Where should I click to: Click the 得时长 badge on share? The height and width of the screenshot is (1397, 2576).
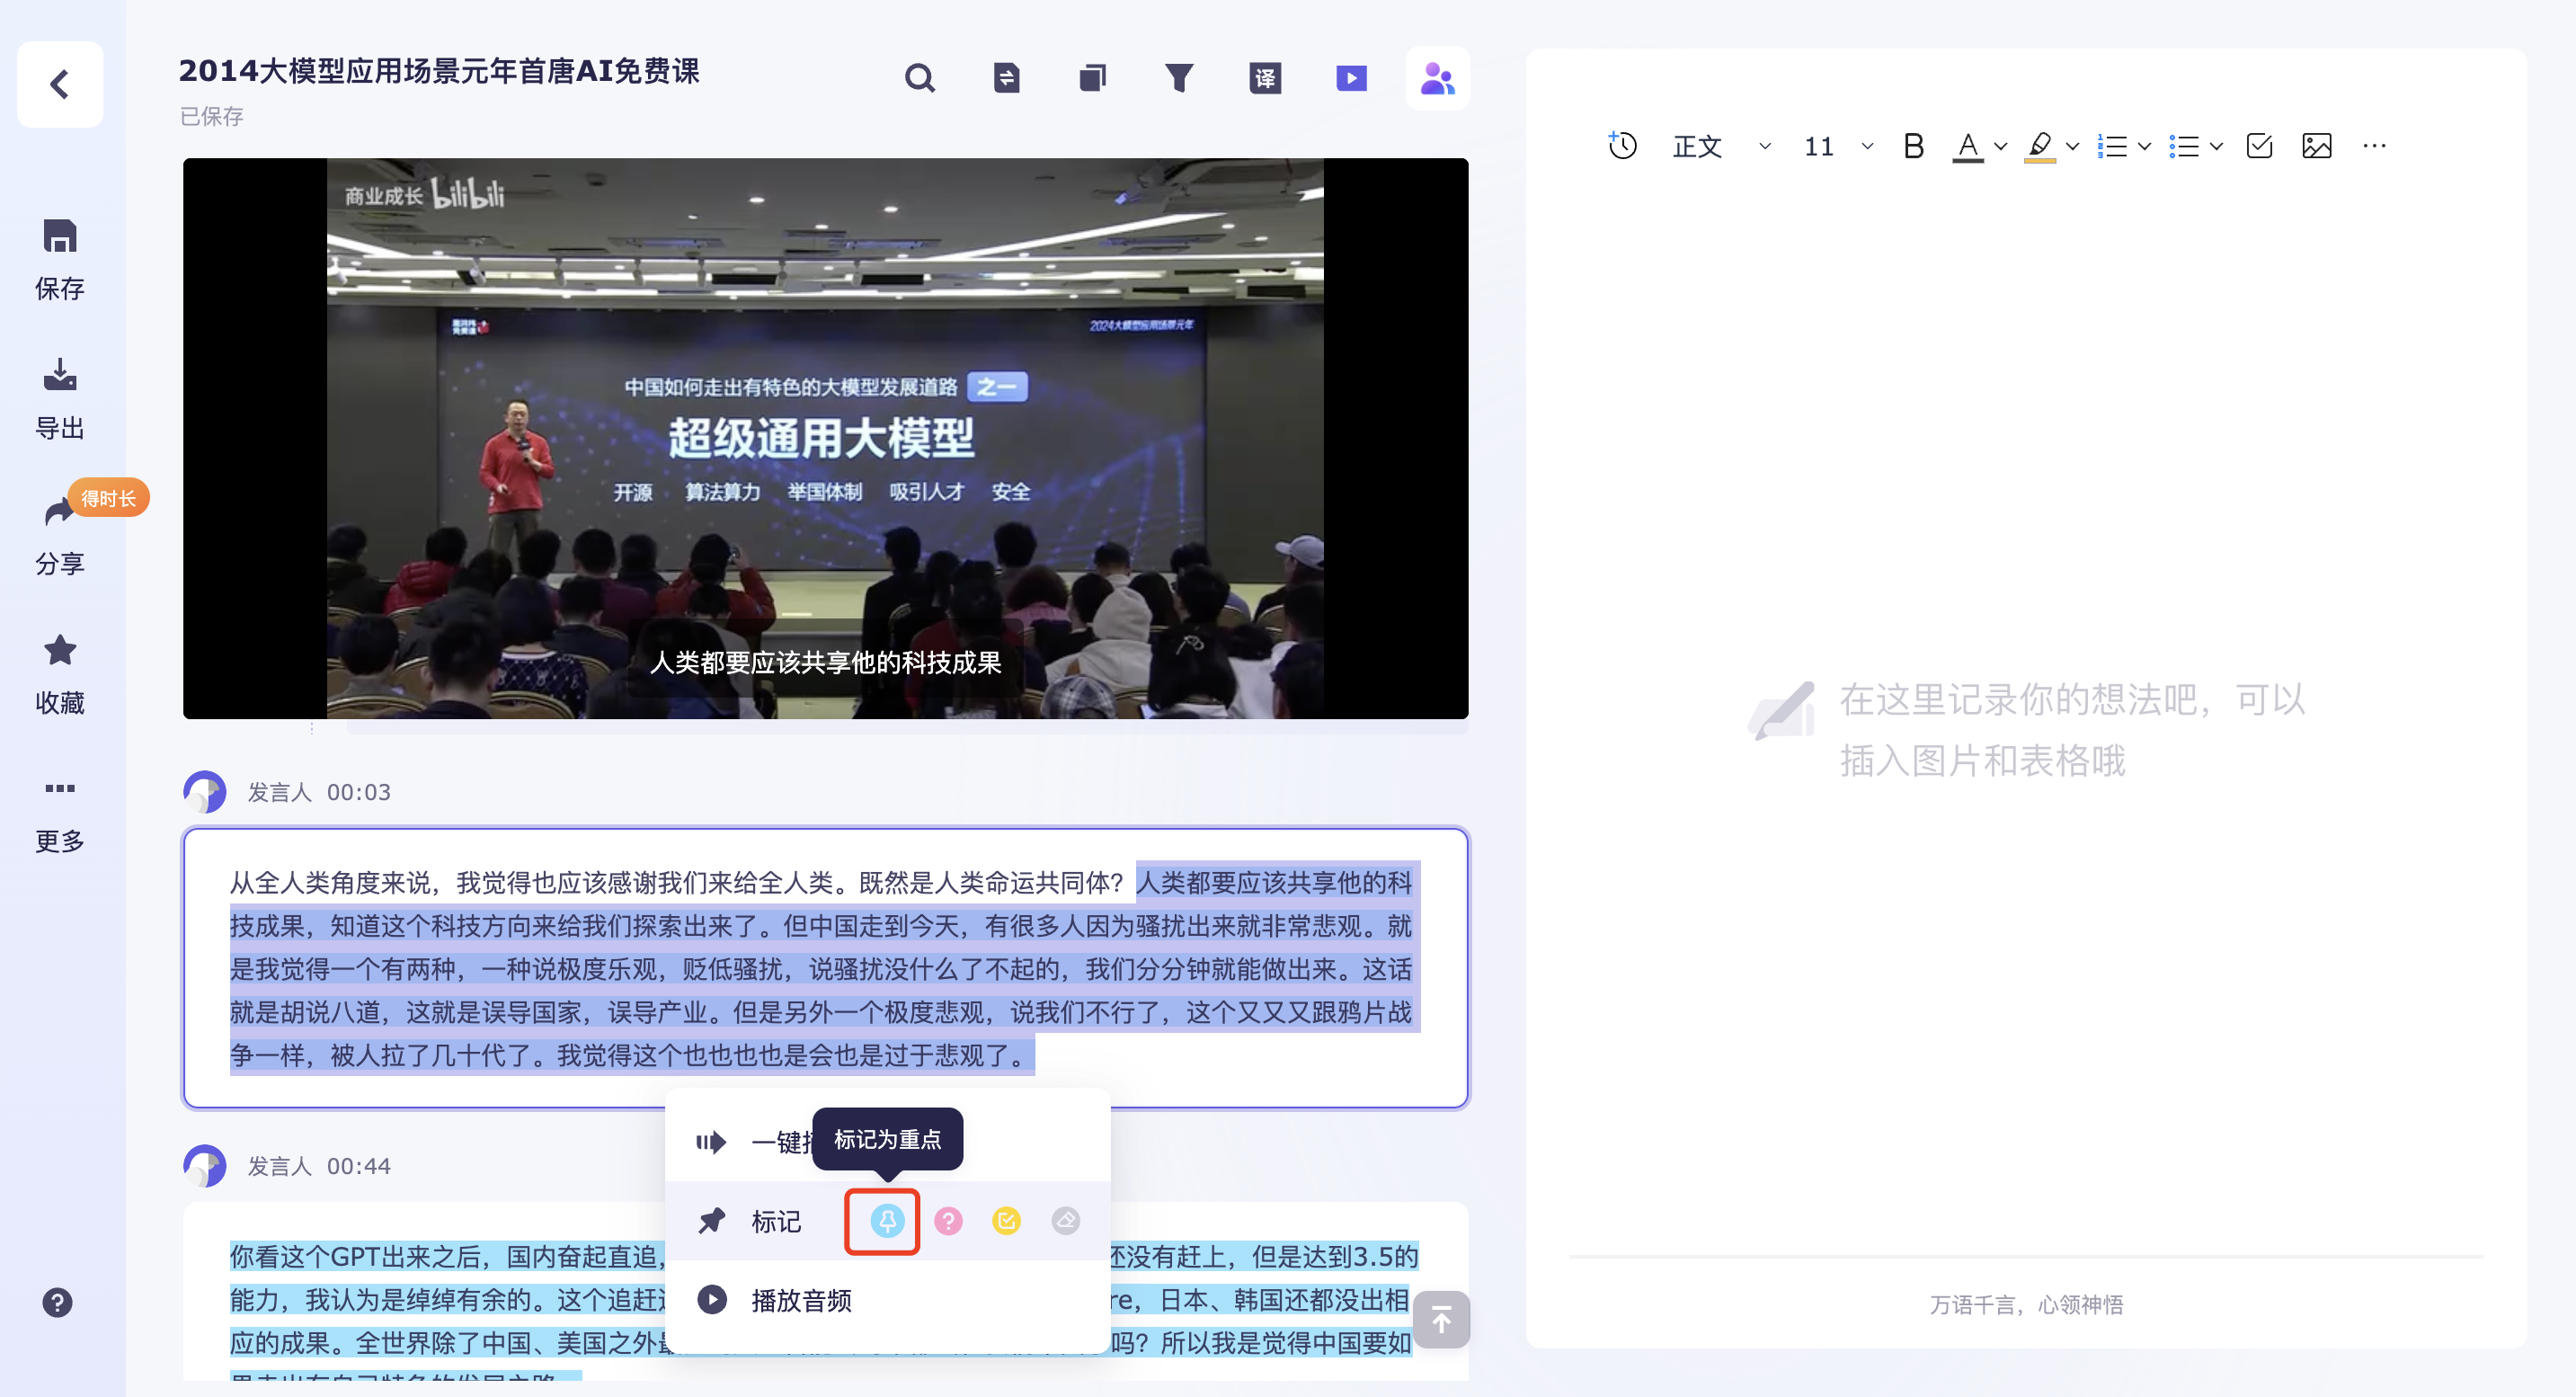click(x=108, y=498)
